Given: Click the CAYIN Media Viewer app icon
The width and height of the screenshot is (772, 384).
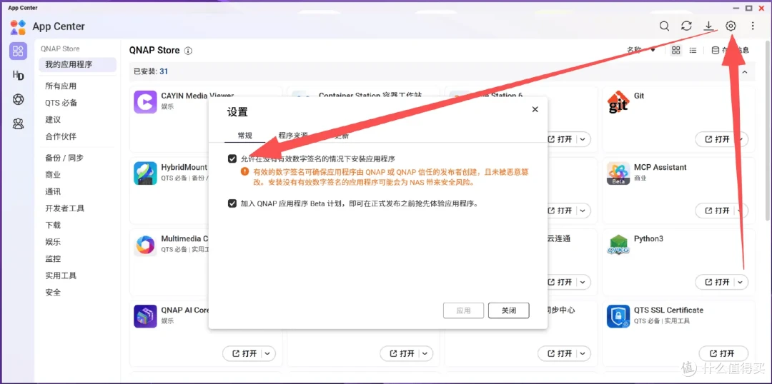Looking at the screenshot, I should (x=145, y=102).
